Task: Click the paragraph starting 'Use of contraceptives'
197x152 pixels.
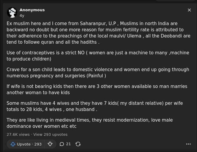Action: point(98,56)
